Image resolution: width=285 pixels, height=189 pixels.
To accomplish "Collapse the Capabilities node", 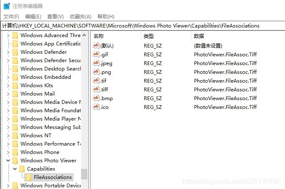I will 15,169.
